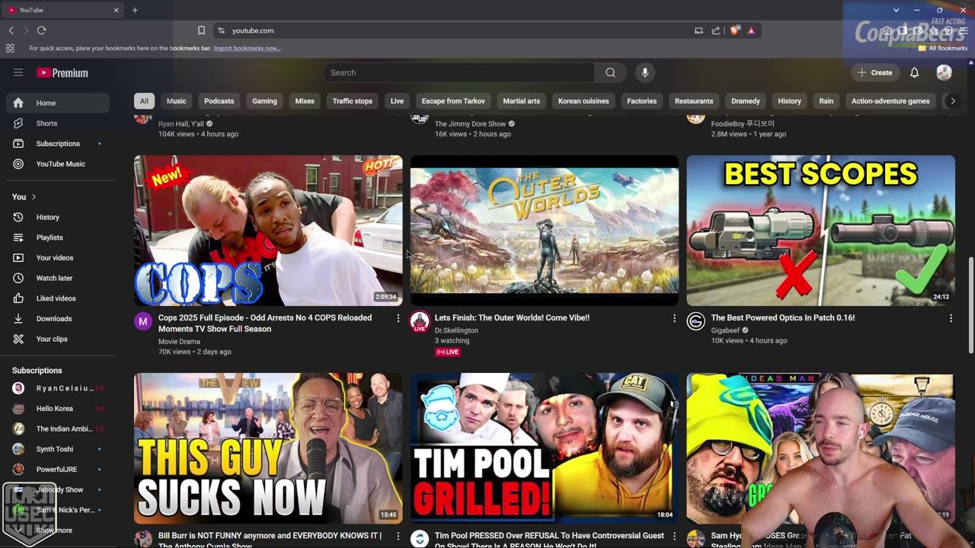Open the notifications bell
This screenshot has height=548, width=975.
click(915, 72)
